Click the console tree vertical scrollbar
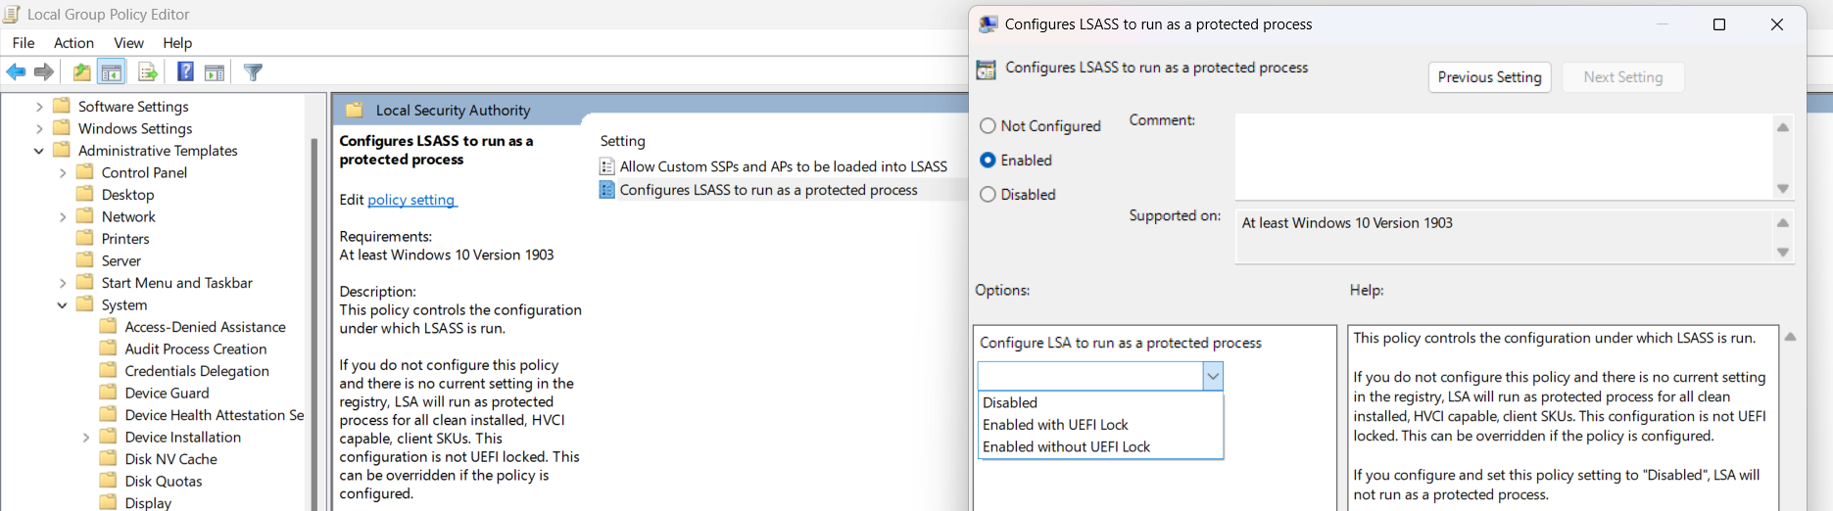The width and height of the screenshot is (1833, 511). pyautogui.click(x=314, y=323)
